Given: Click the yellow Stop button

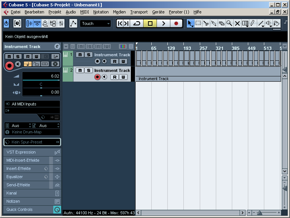Looking at the screenshot, I should click(x=150, y=23).
